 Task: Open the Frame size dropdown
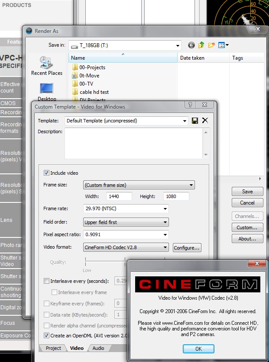139,185
